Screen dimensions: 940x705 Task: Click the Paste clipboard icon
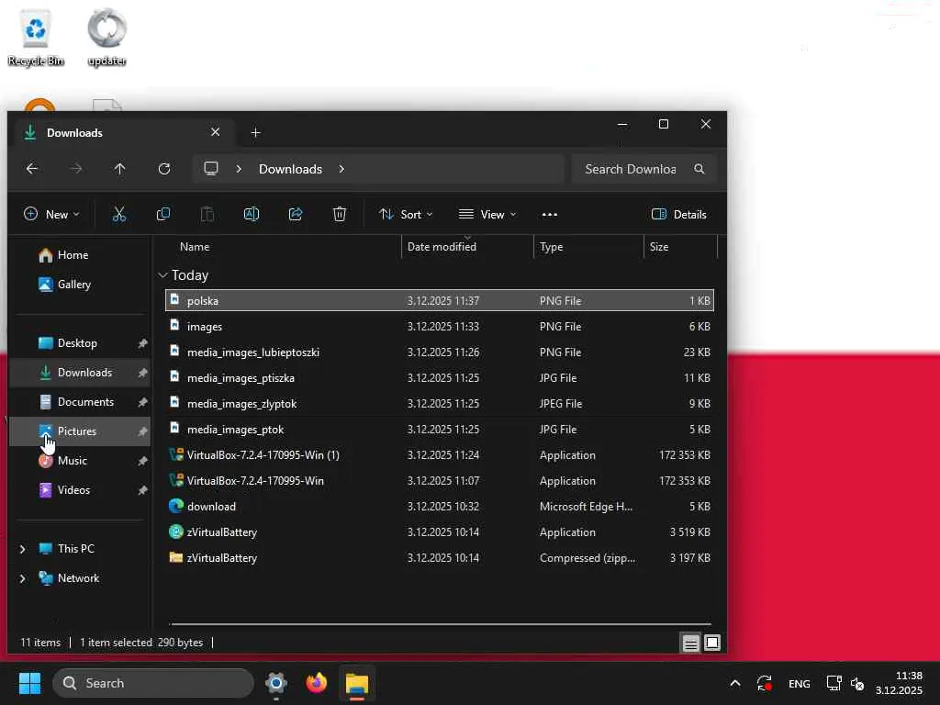[x=207, y=214]
